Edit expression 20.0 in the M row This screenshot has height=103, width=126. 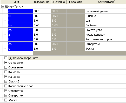pyautogui.click(x=42, y=16)
